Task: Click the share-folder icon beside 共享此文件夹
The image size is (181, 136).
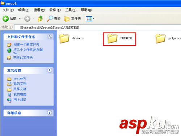Action: (9, 58)
